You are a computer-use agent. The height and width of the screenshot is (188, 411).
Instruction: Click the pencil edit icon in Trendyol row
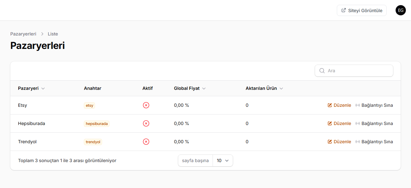coord(330,142)
